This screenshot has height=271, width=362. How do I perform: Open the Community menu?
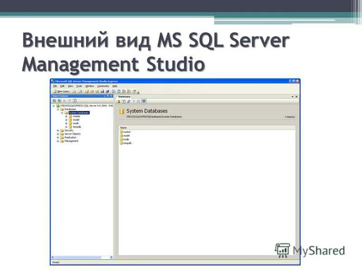tap(103, 86)
